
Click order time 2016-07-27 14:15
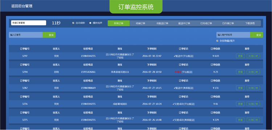coord(152,88)
